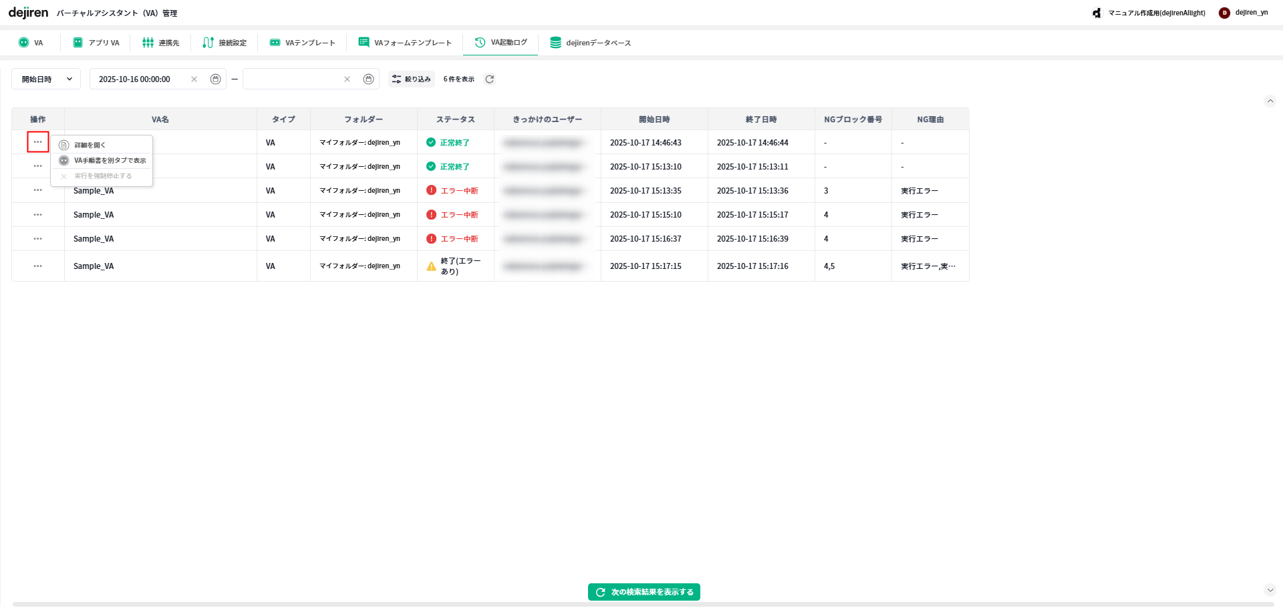1283x608 pixels.
Task: Open actions menu for the first log row
Action: [38, 142]
